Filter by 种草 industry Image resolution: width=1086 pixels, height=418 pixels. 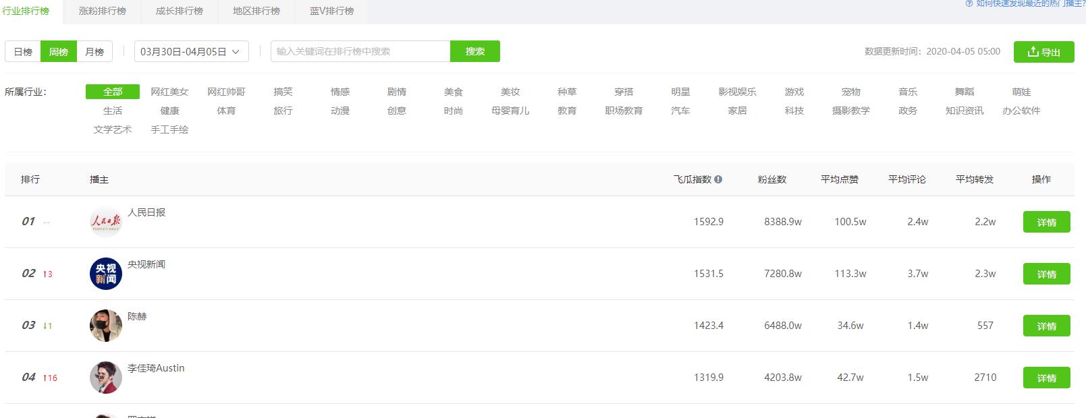coord(567,92)
